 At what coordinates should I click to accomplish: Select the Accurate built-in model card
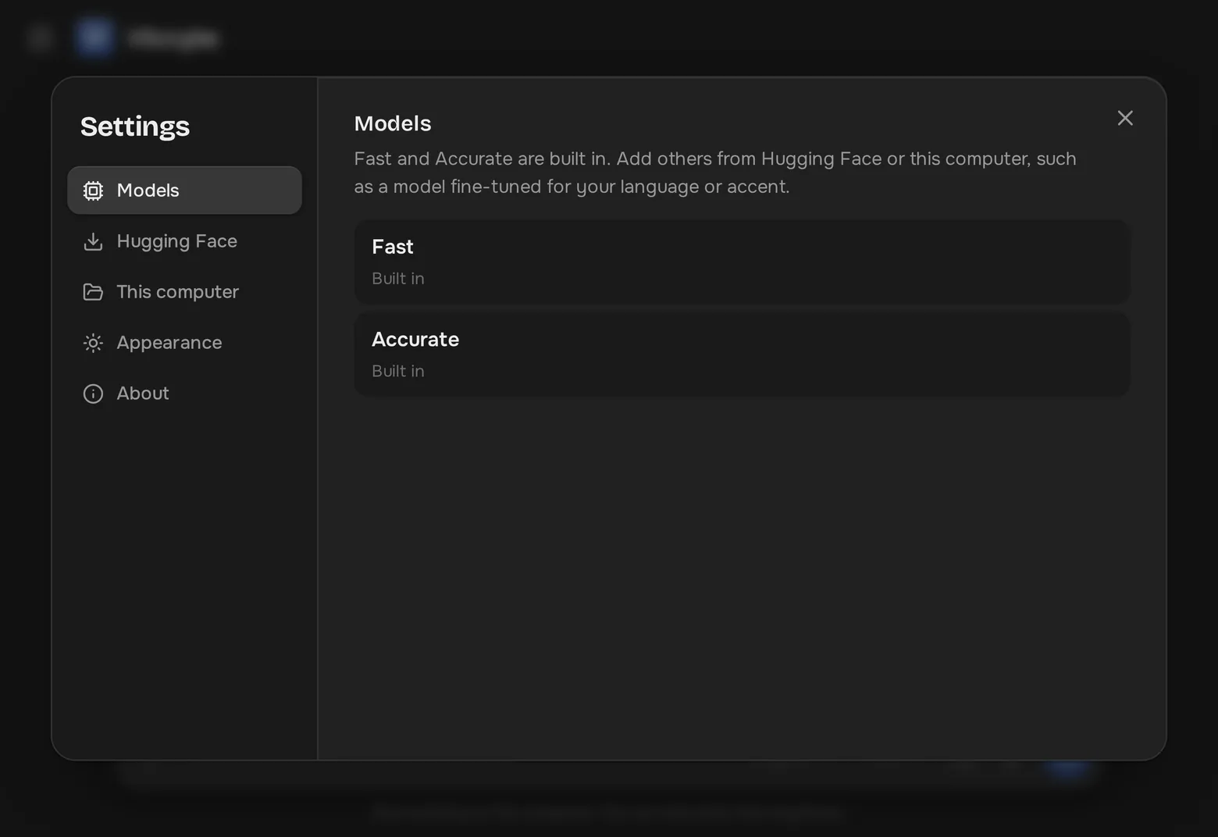742,354
